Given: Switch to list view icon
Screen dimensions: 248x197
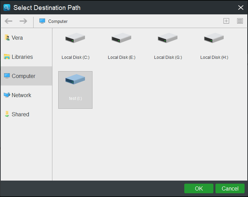Looking at the screenshot, I should click(240, 21).
